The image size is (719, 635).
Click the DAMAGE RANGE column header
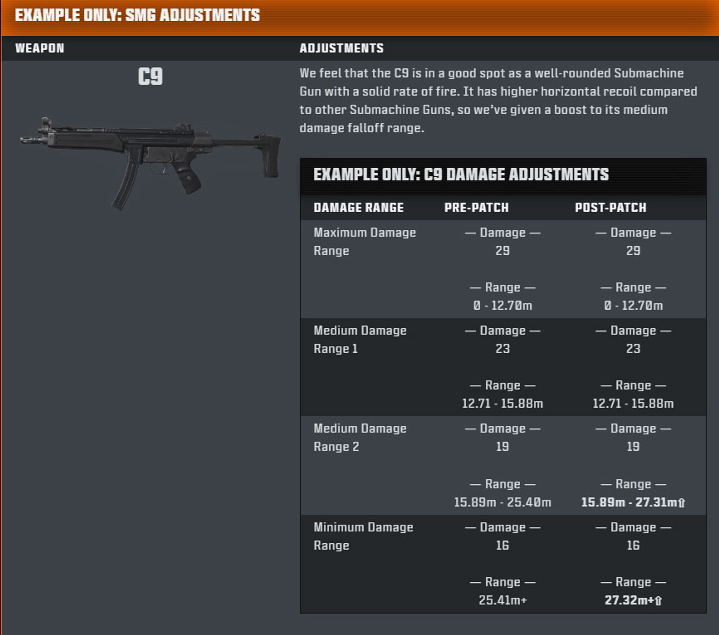click(x=359, y=208)
